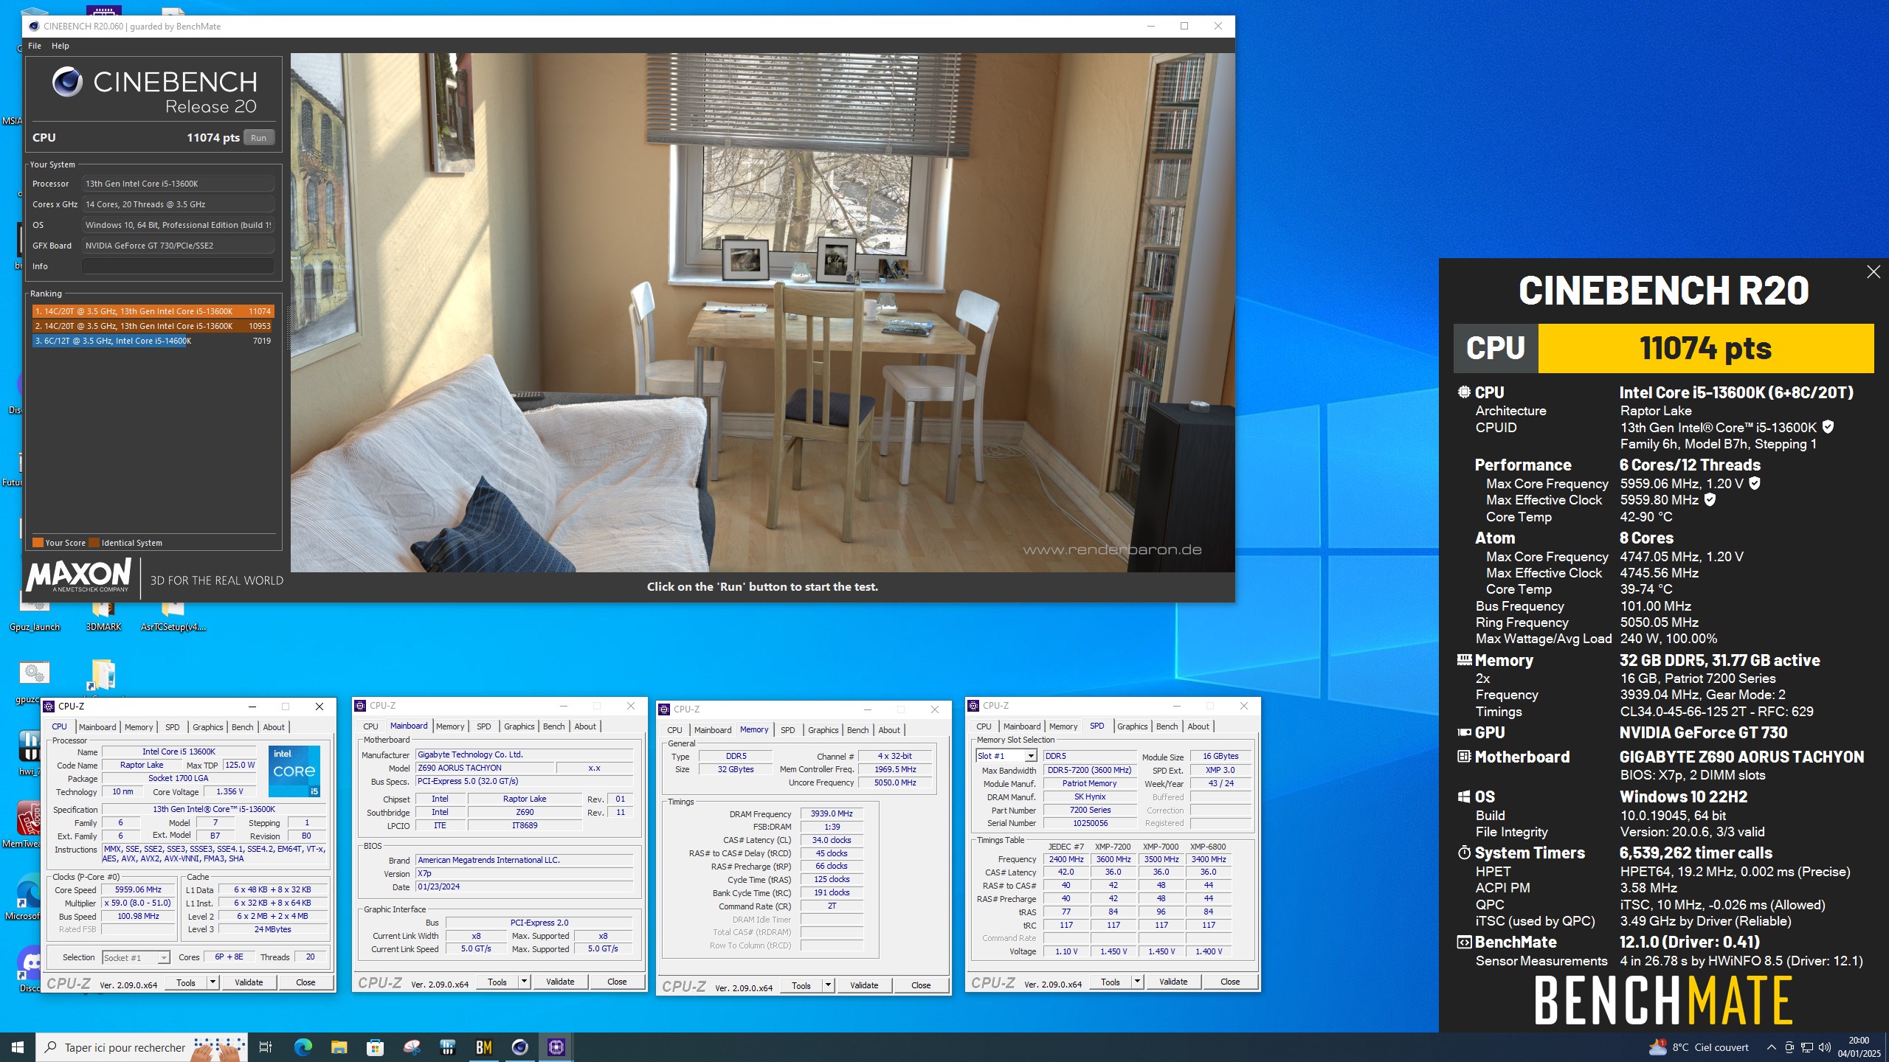Open the About tab in the CPU-Z Memory window
This screenshot has width=1889, height=1062.
point(889,730)
